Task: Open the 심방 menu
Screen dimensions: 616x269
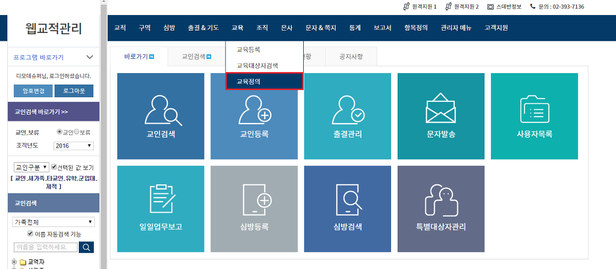Action: [x=169, y=28]
